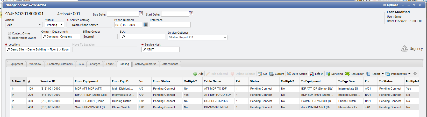Click the Add button in cabling toolbar
427x117 pixels.
(198, 74)
